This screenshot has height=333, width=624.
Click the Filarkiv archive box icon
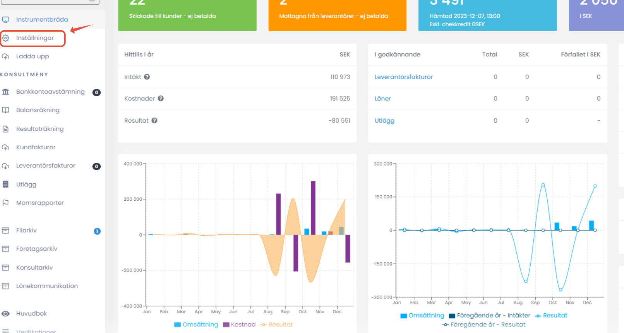pyautogui.click(x=5, y=231)
